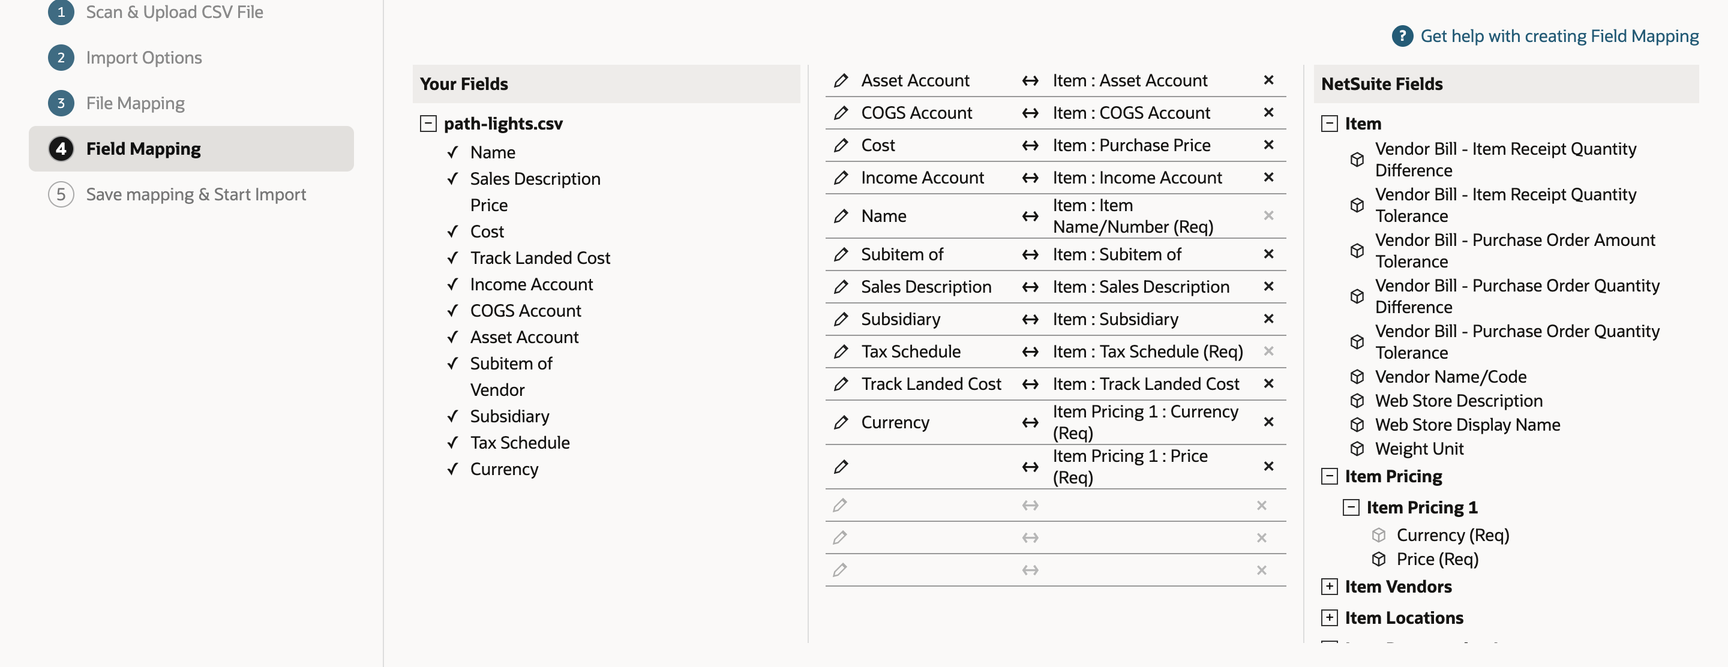Click pencil icon of the Currency mapping row
Viewport: 1728px width, 667px height.
point(841,422)
